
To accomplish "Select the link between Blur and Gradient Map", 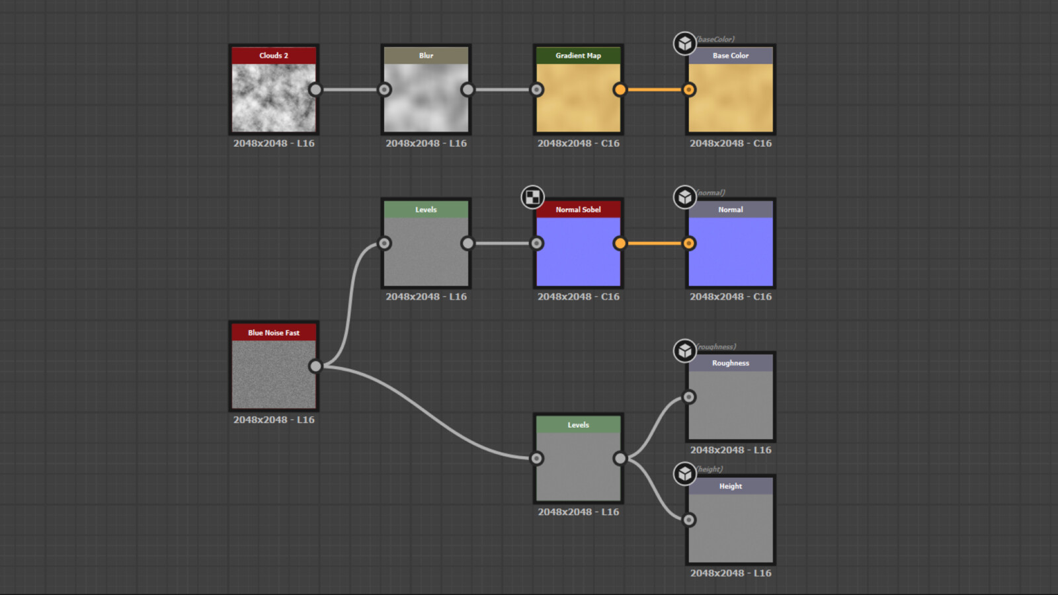I will pos(503,89).
